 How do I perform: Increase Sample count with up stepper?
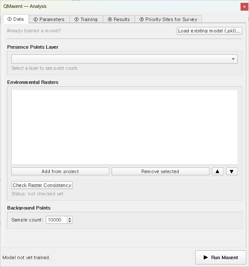[x=70, y=218]
